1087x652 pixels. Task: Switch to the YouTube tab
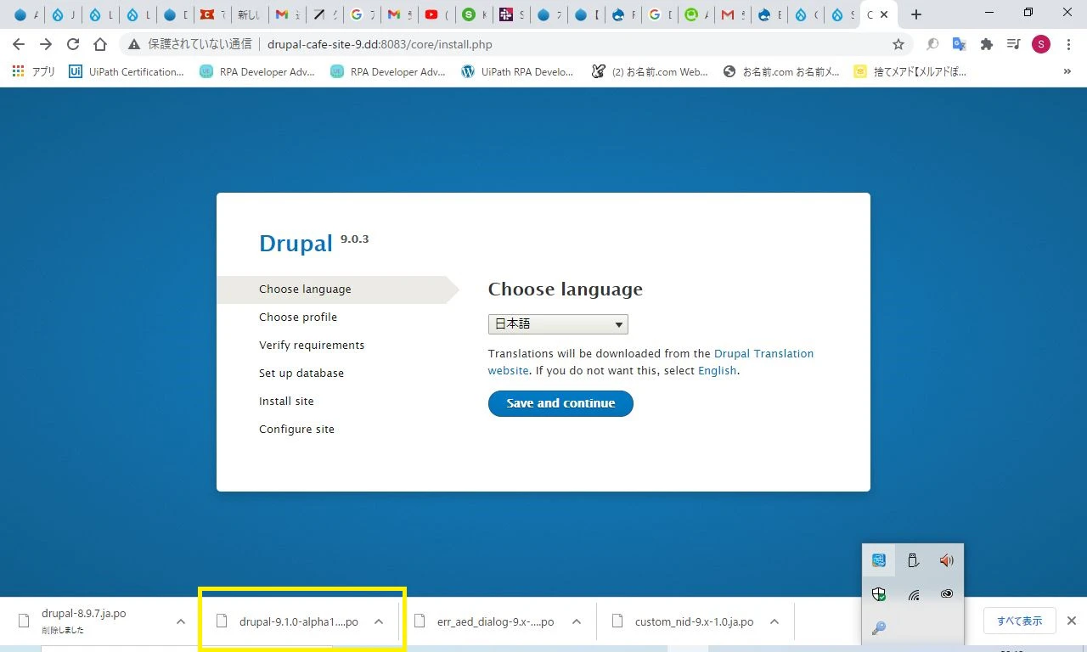(436, 14)
